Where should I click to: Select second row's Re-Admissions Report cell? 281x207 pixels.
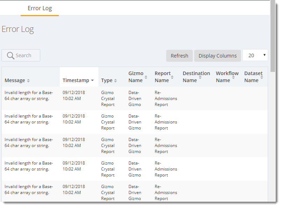[x=166, y=122]
